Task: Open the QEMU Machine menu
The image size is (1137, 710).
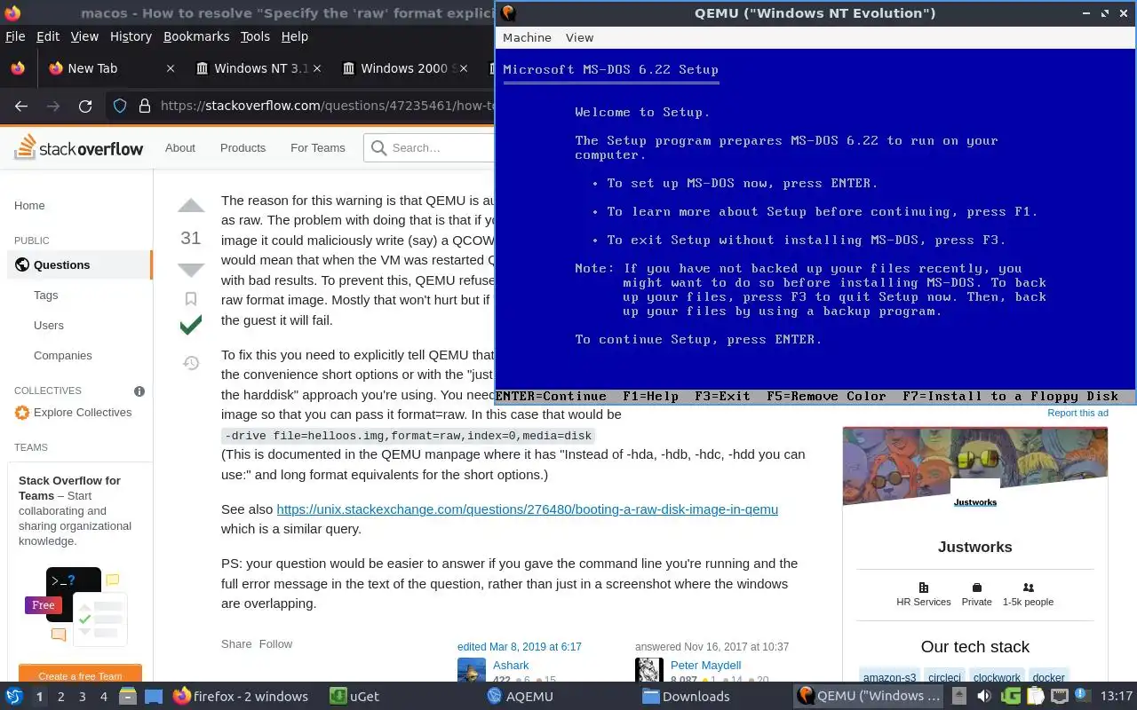Action: 527,37
